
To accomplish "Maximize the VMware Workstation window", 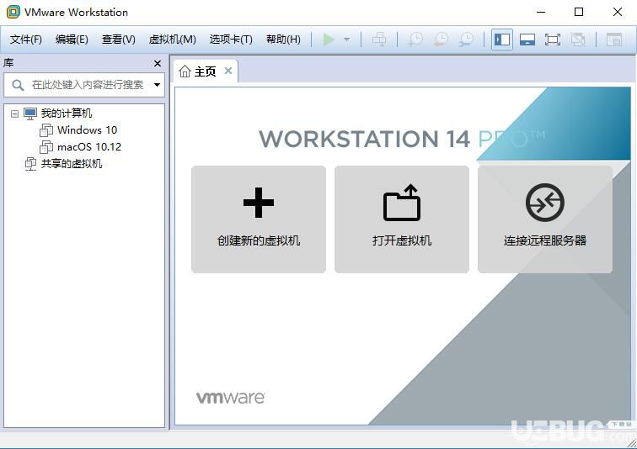I will [579, 12].
